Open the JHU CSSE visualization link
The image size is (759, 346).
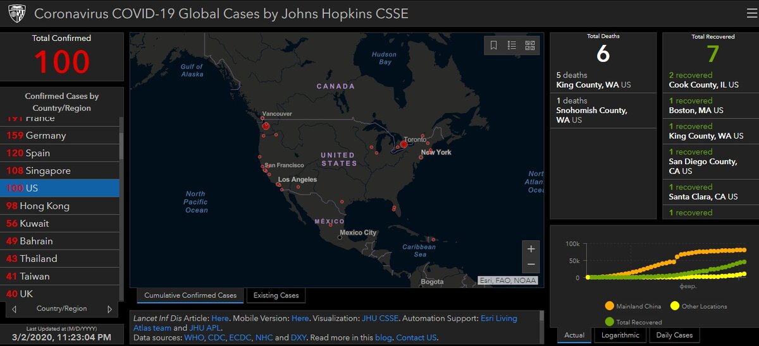(x=380, y=319)
